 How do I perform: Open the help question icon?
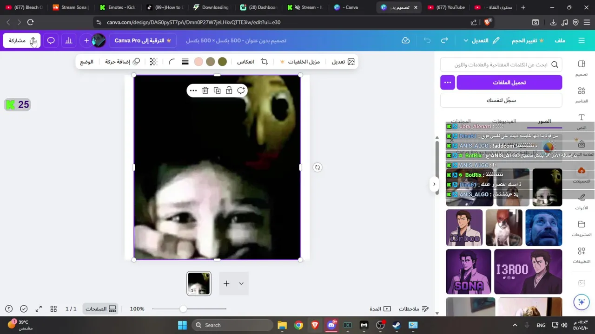pos(9,309)
